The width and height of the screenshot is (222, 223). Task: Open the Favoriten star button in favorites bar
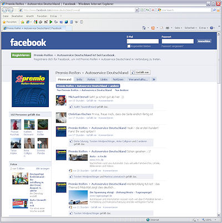coord(9,22)
